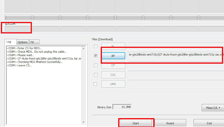
Task: Click log scrollbar down arrow
Action: pyautogui.click(x=84, y=122)
